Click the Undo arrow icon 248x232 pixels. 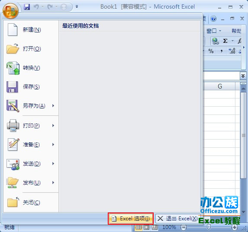pos(36,7)
